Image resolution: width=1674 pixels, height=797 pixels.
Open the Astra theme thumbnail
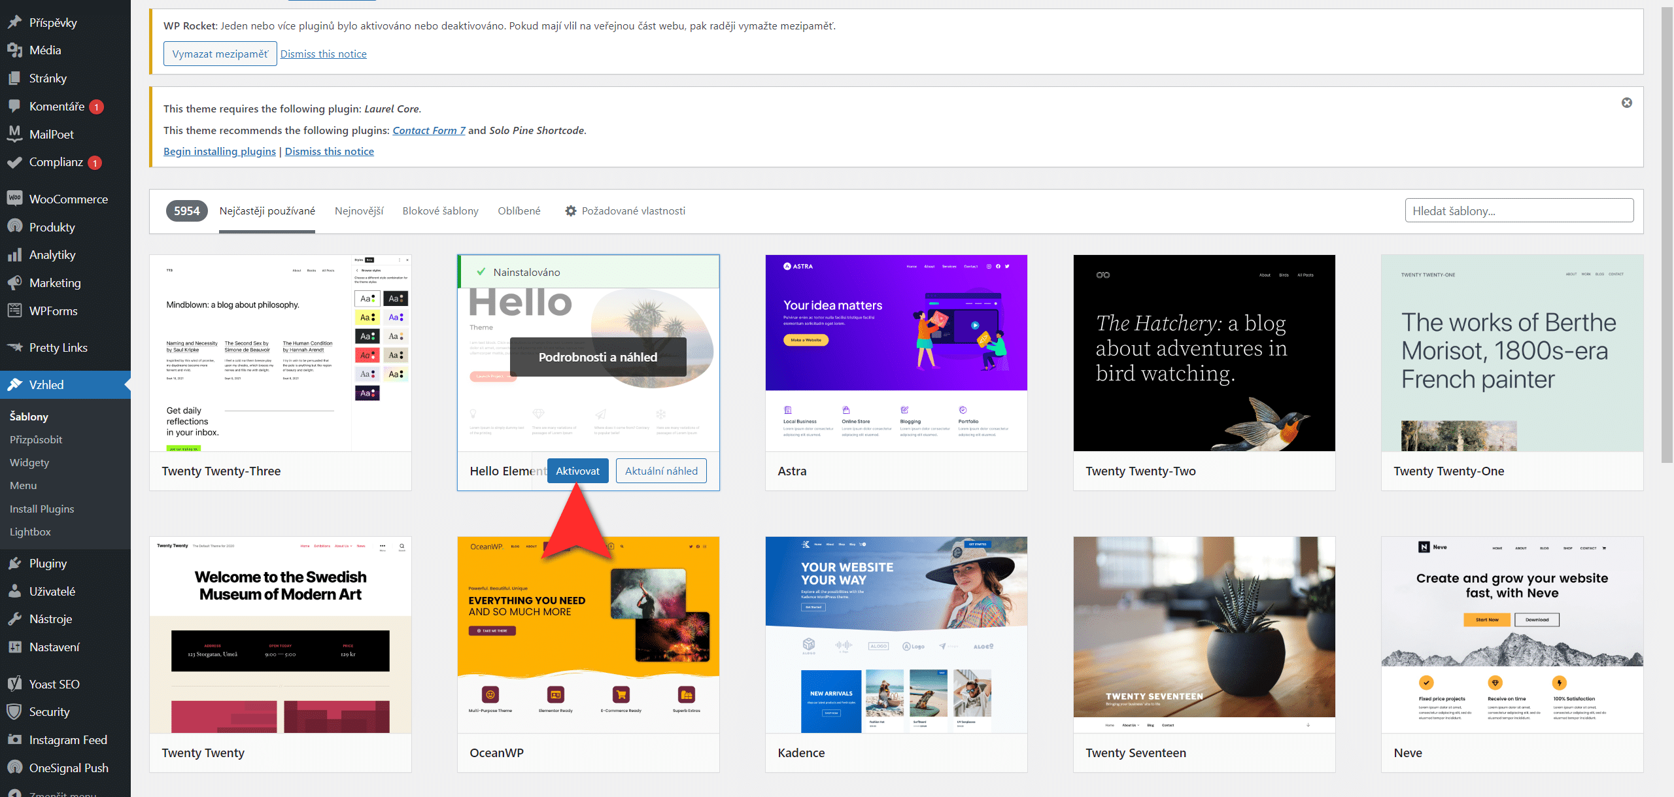(x=896, y=353)
